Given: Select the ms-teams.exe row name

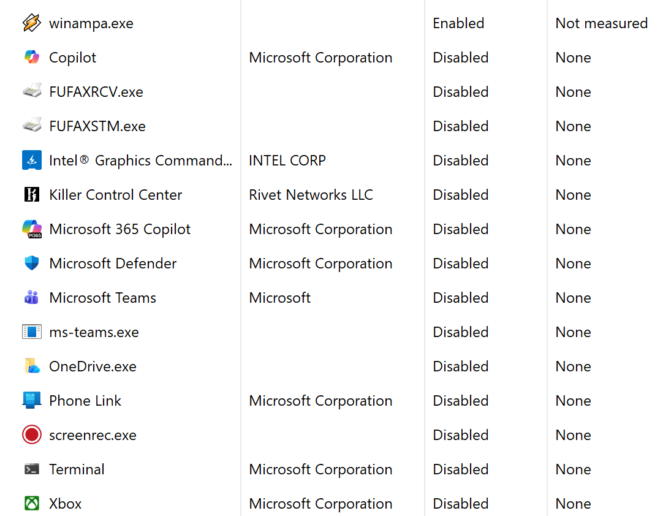Looking at the screenshot, I should (94, 332).
